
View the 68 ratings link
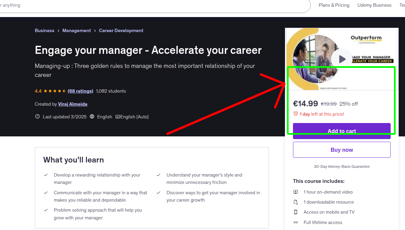(x=80, y=91)
